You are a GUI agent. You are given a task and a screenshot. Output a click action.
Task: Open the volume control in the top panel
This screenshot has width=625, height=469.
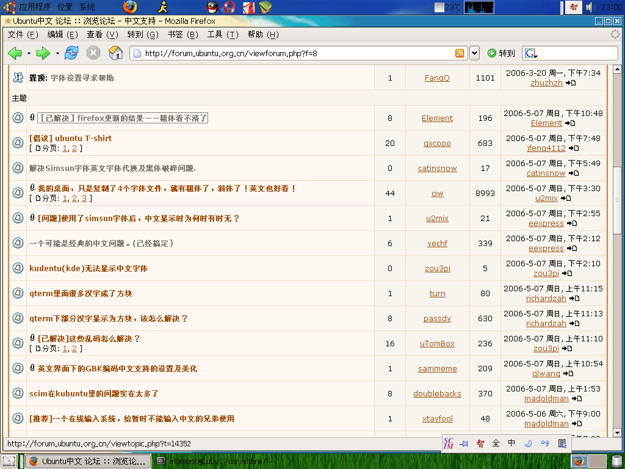[590, 7]
